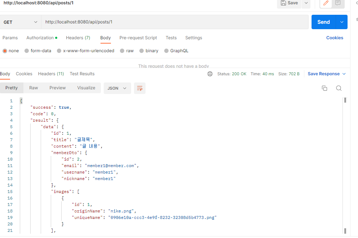The width and height of the screenshot is (358, 238).
Task: Expand the Save options dropdown arrow
Action: [x=306, y=3]
